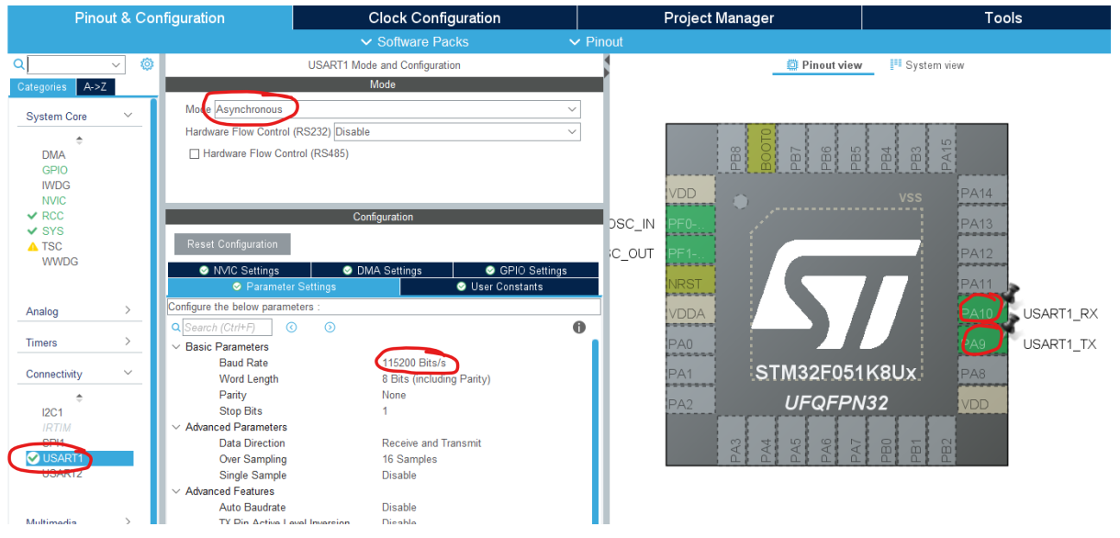Go to previous search result arrow

[291, 328]
